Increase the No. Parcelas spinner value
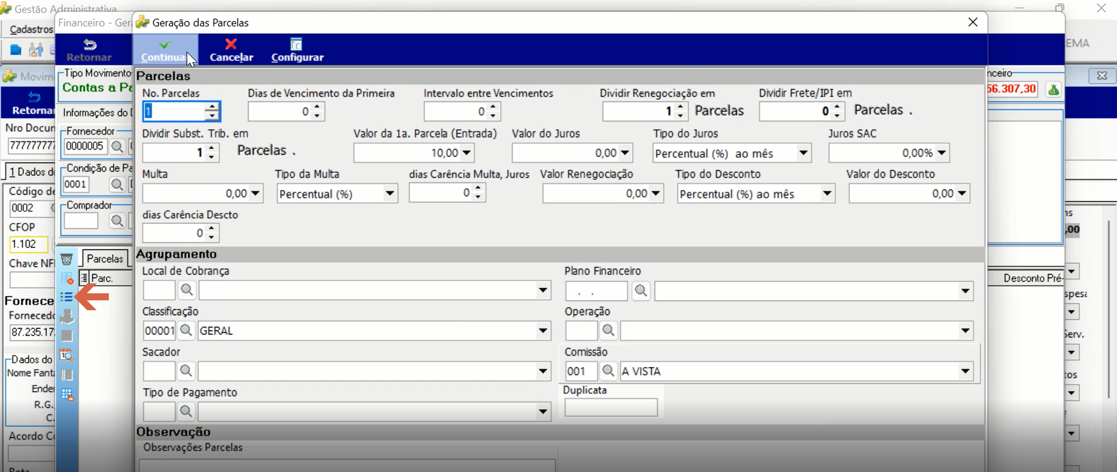The width and height of the screenshot is (1117, 472). [x=212, y=107]
